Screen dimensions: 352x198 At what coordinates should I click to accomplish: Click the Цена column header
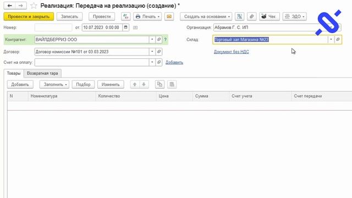click(174, 96)
